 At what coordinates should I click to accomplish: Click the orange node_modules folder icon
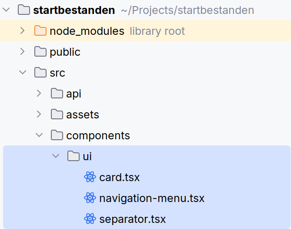pyautogui.click(x=40, y=31)
